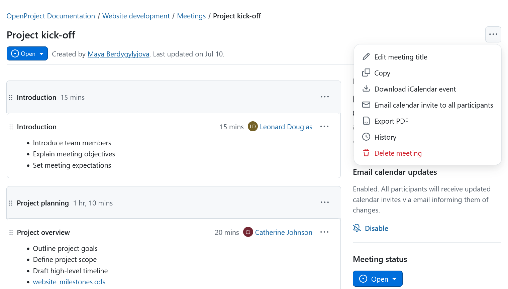Click the red trash icon for deleting meeting
508x289 pixels.
coord(366,153)
